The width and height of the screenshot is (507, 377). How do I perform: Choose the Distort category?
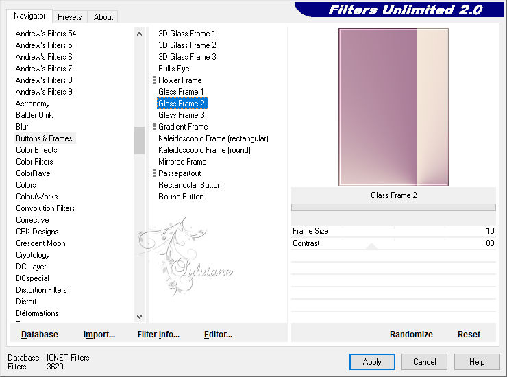click(26, 302)
